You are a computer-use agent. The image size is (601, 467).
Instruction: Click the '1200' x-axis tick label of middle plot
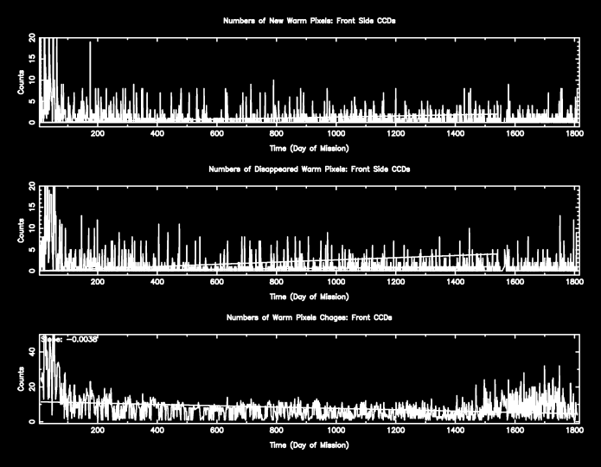click(395, 282)
